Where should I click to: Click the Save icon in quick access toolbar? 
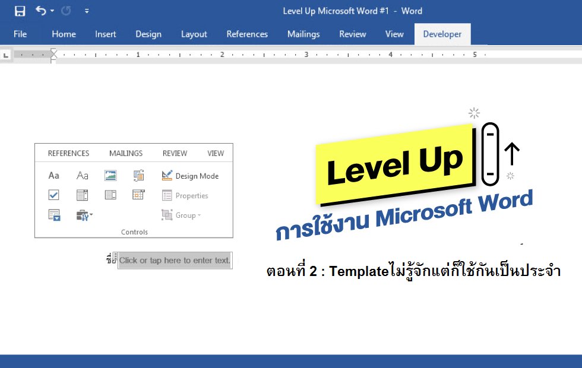[20, 11]
